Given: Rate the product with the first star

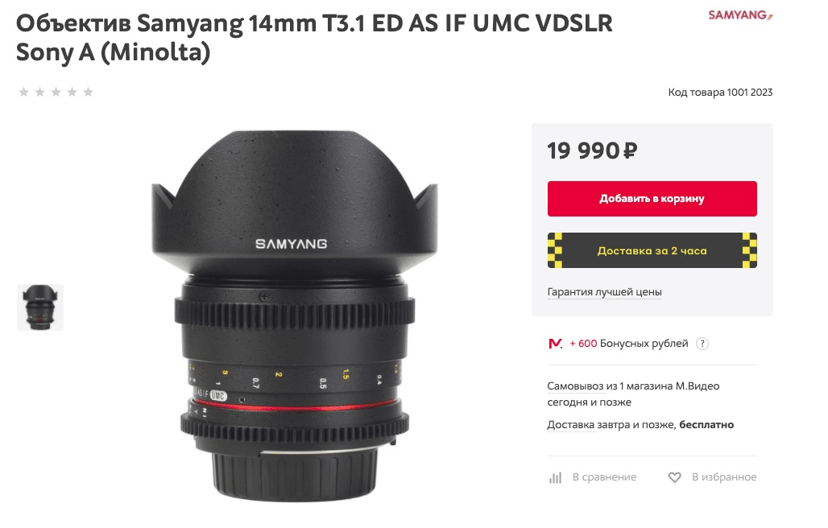Looking at the screenshot, I should [24, 93].
